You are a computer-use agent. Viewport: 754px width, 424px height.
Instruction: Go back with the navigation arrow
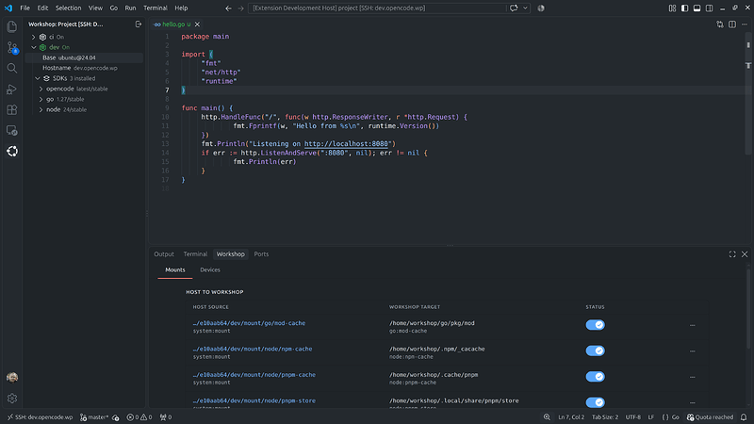228,8
